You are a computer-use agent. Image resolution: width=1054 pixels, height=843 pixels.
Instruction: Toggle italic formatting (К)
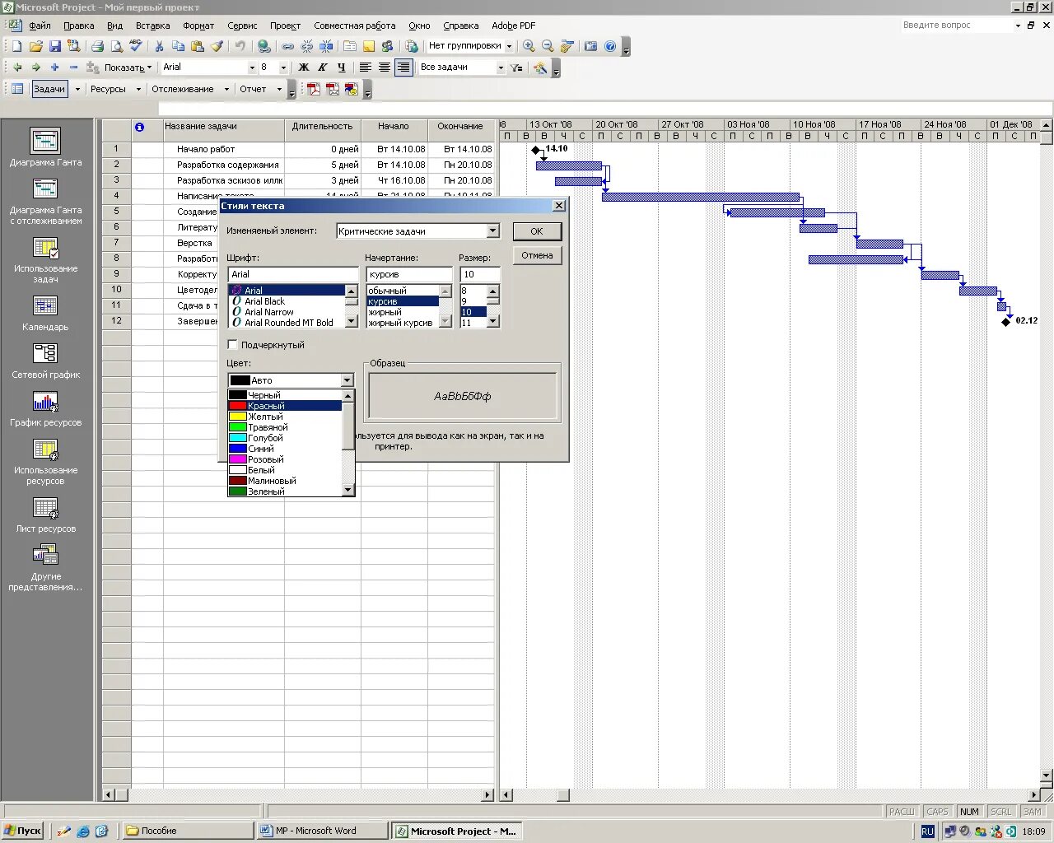pyautogui.click(x=323, y=68)
